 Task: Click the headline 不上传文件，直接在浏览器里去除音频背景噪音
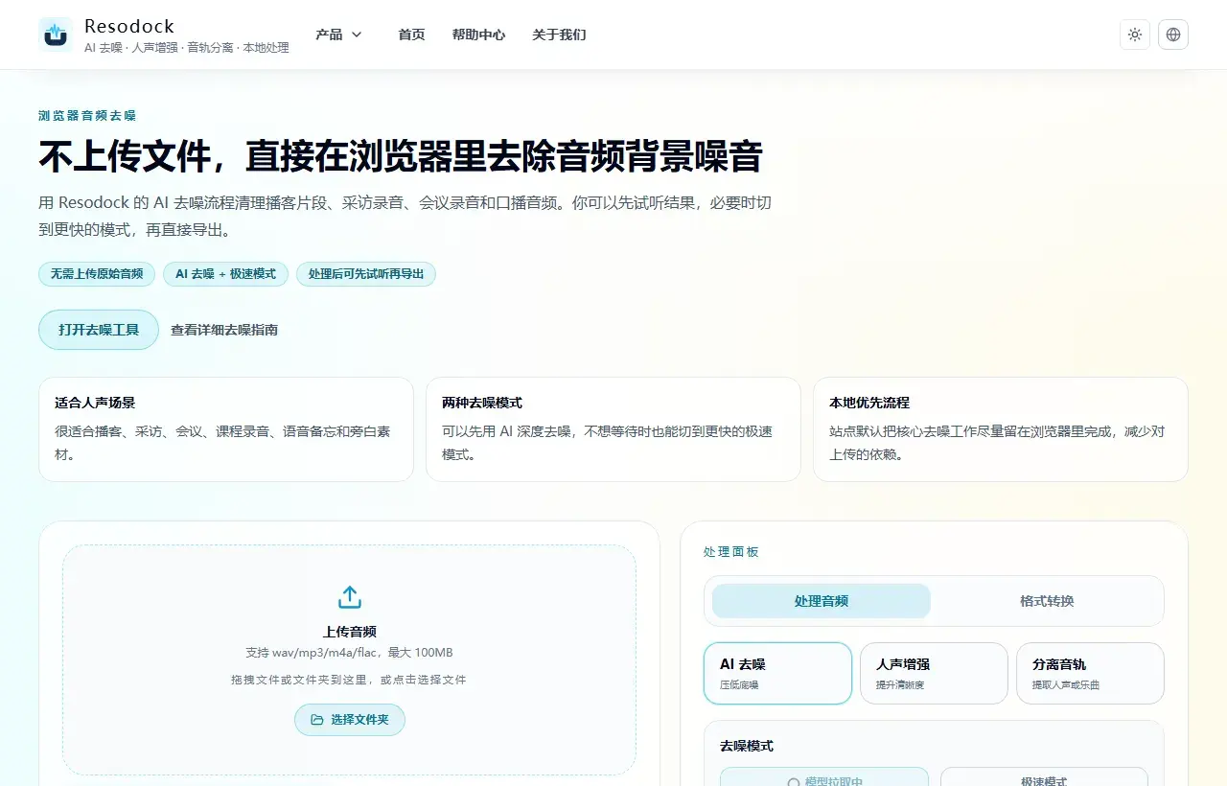pos(401,156)
